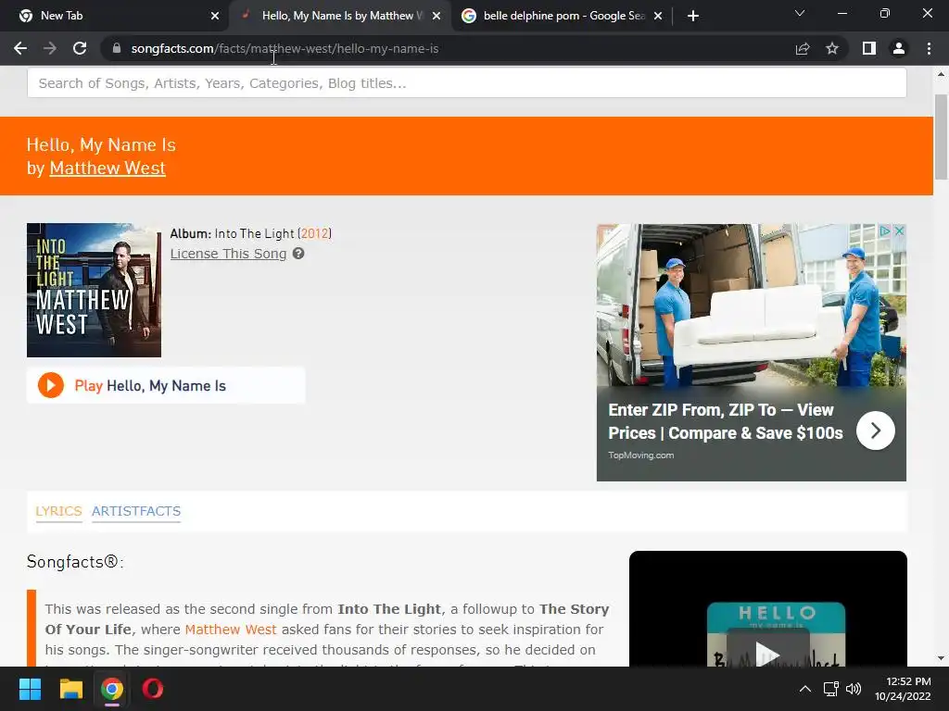Click the license help question mark icon
Image resolution: width=949 pixels, height=711 pixels.
(x=298, y=254)
